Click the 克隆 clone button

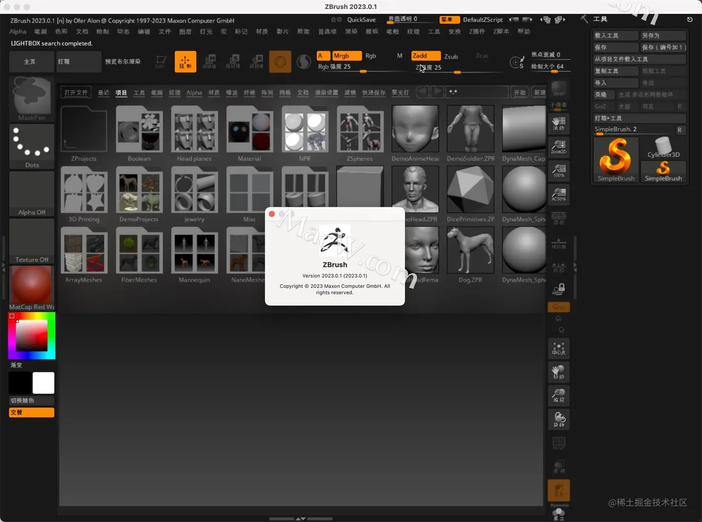pos(604,95)
